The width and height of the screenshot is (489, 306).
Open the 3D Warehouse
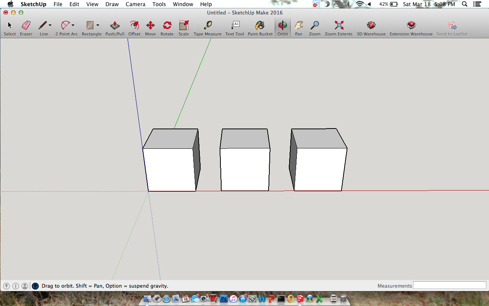click(x=371, y=28)
